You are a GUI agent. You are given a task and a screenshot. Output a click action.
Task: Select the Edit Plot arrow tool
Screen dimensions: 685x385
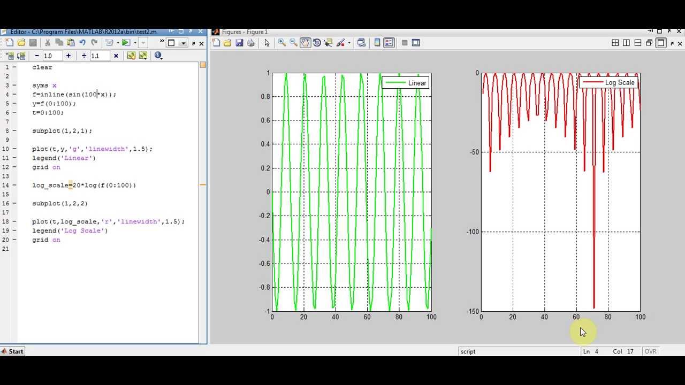click(x=267, y=43)
